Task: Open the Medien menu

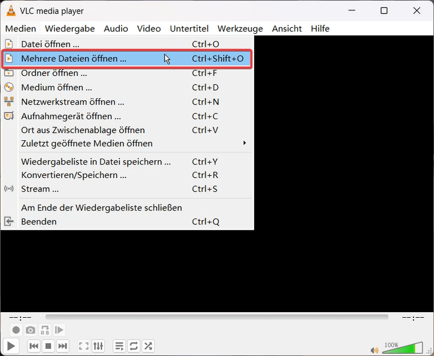Action: [x=21, y=29]
